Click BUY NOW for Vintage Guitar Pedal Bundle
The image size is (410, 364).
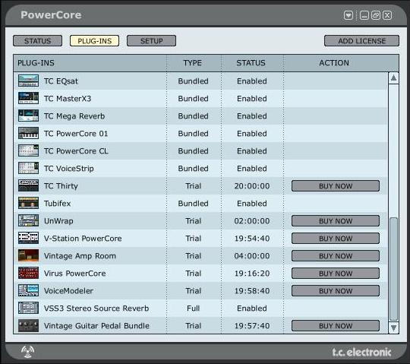point(336,326)
